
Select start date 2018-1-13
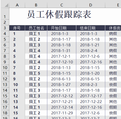tap(62, 68)
